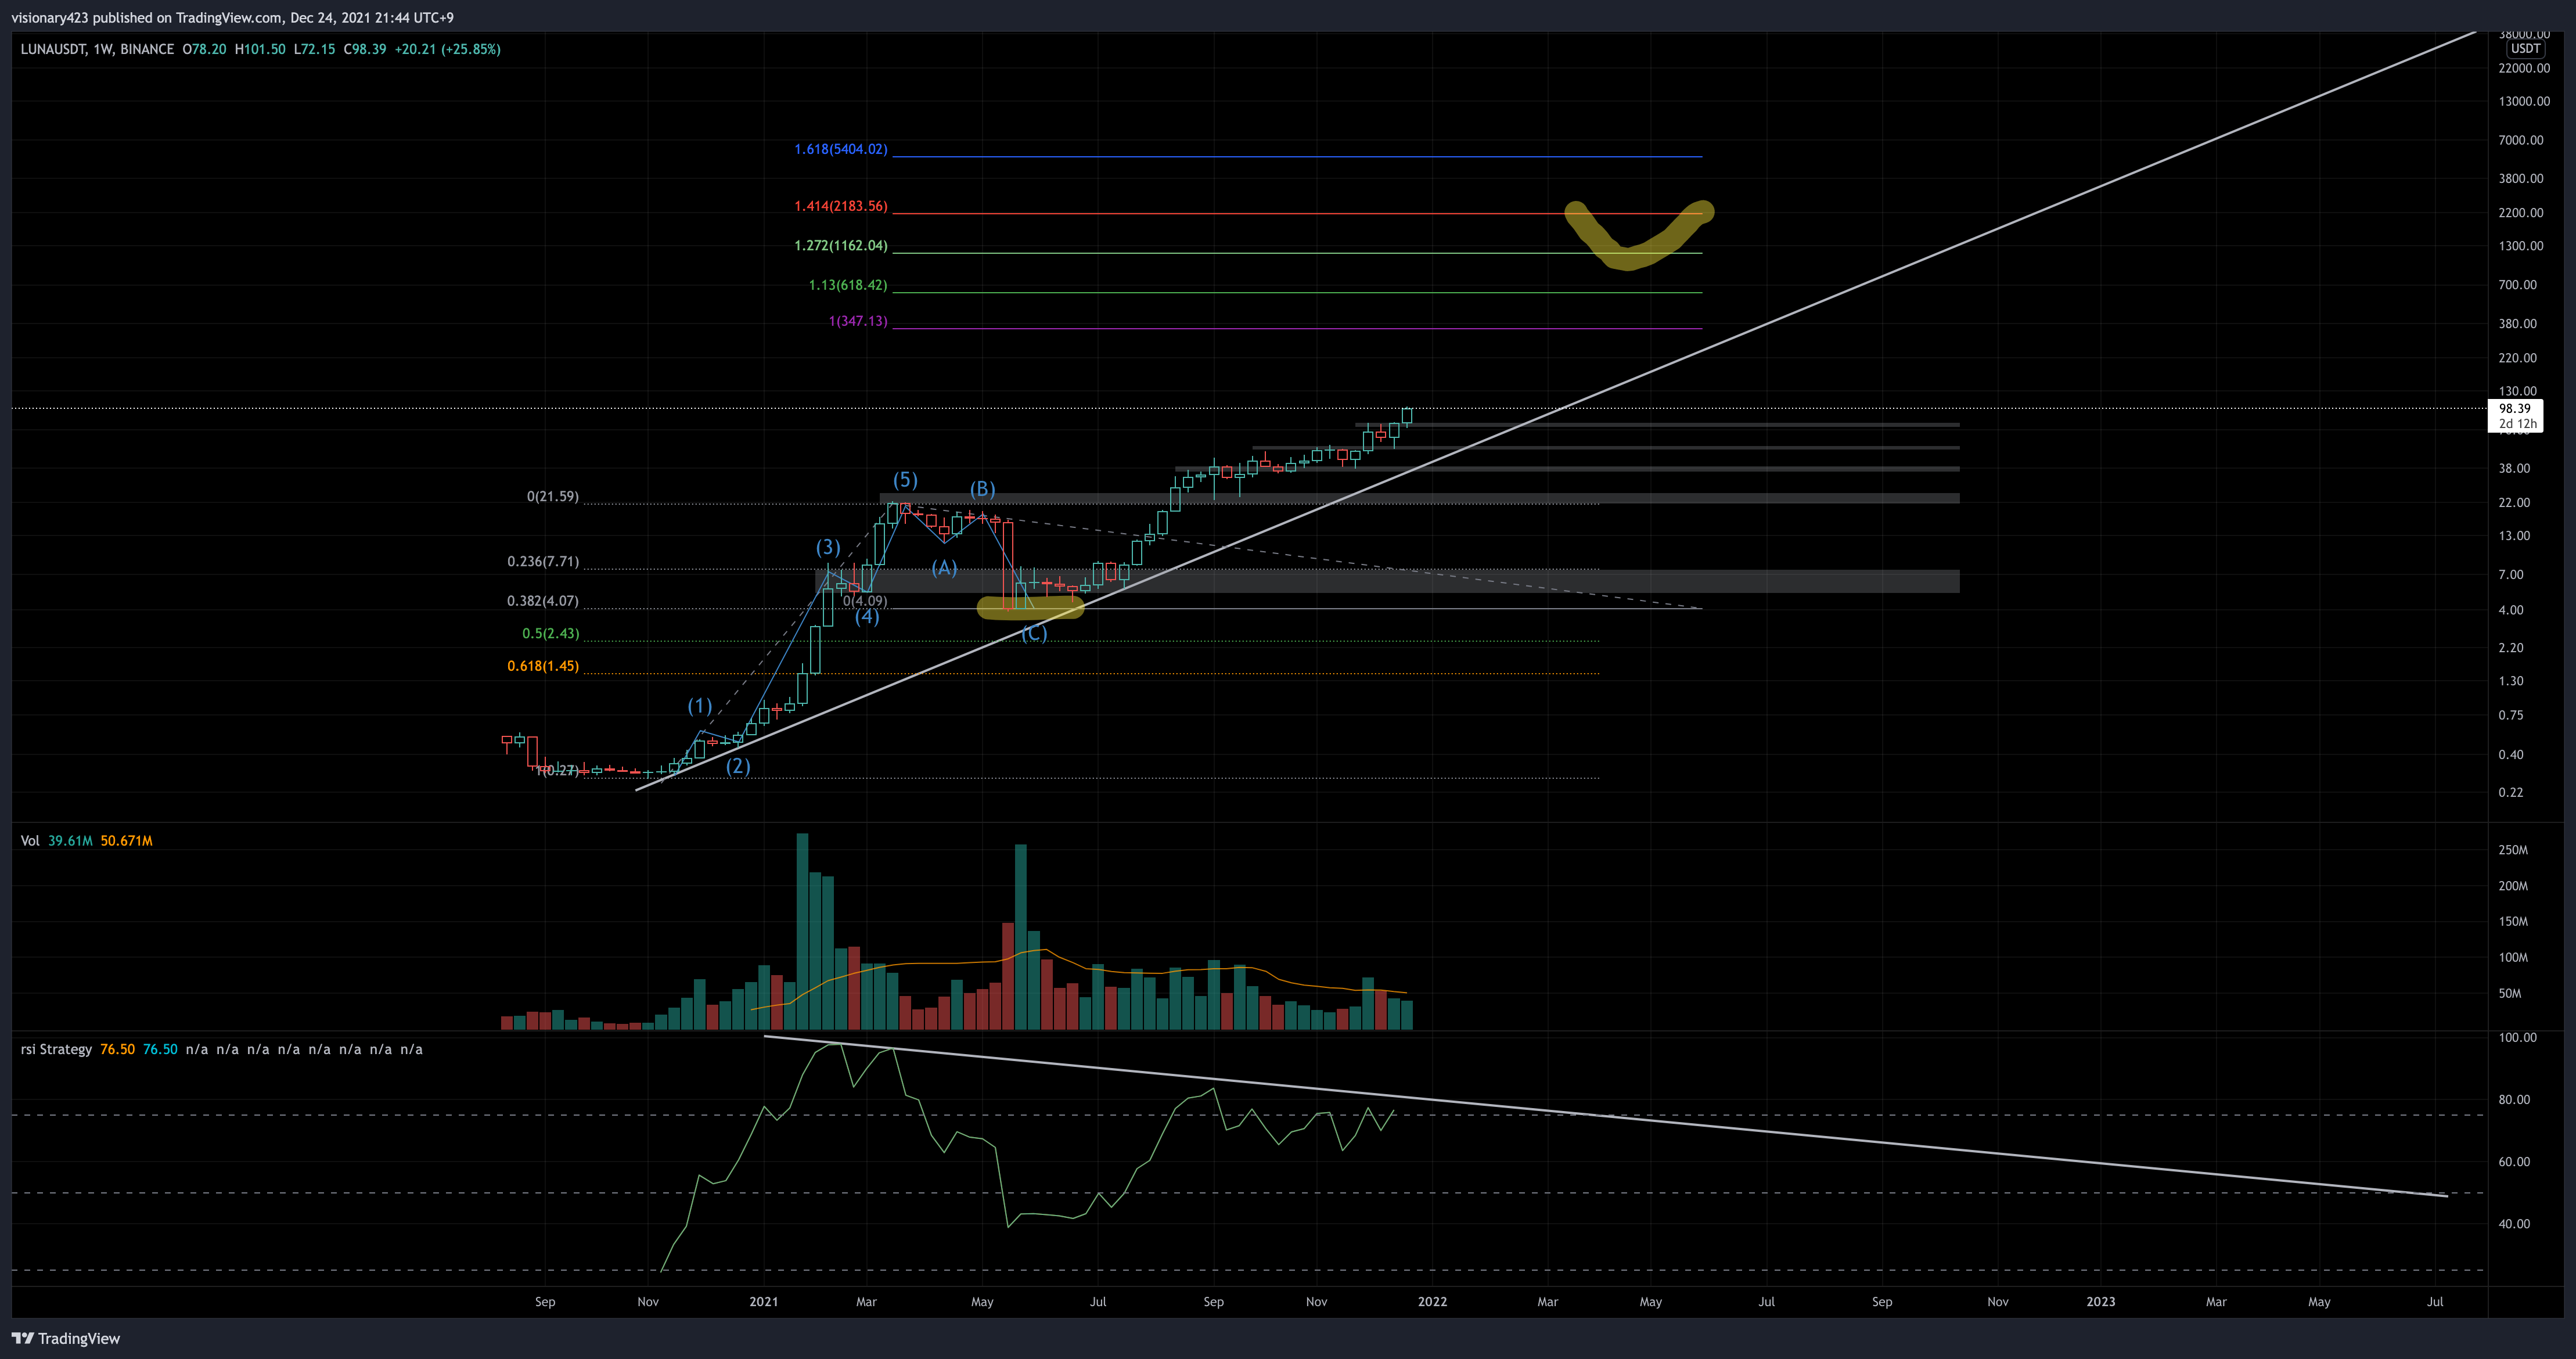Click the 2022 label on time axis
The image size is (2576, 1359).
point(1432,1301)
